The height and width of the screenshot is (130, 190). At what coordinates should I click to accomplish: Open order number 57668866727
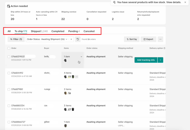[x=18, y=122]
